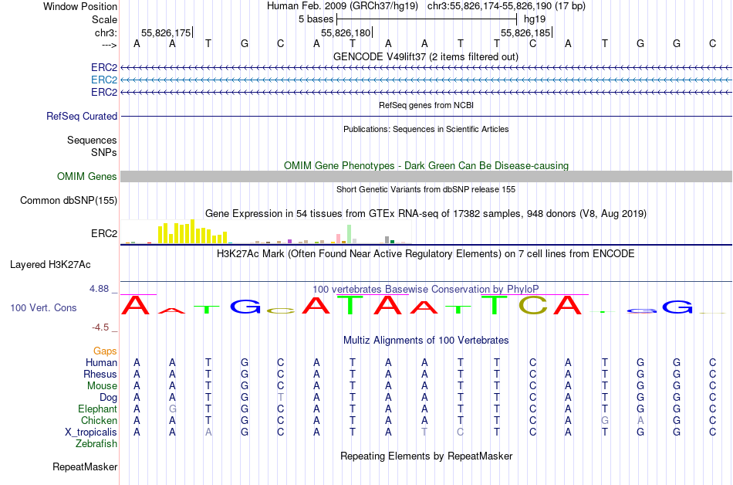Open 'Repeating Elements by RepeatMasker' title
Viewport: 733px width, 485px height.
pyautogui.click(x=426, y=456)
